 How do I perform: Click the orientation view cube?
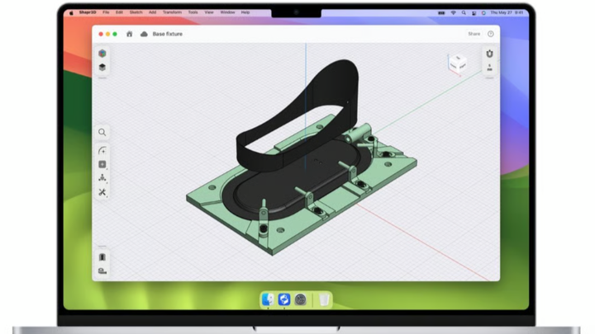coord(457,62)
